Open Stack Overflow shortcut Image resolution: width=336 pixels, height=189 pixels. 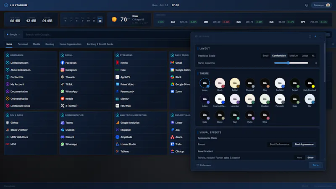pos(17,130)
